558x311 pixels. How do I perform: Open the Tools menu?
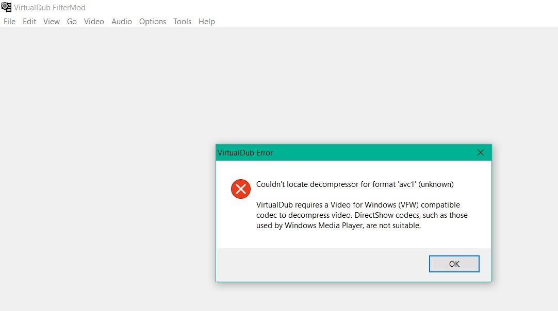point(182,22)
